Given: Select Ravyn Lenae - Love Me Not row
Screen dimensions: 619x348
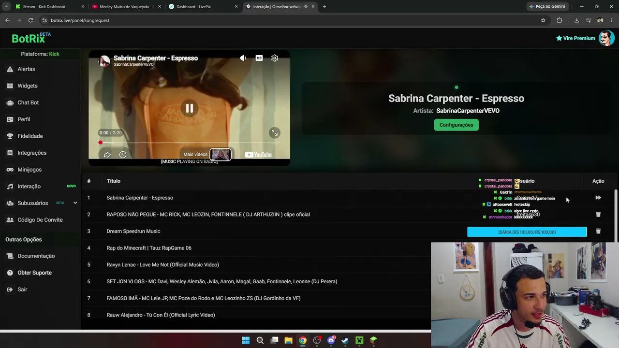Looking at the screenshot, I should (256, 265).
